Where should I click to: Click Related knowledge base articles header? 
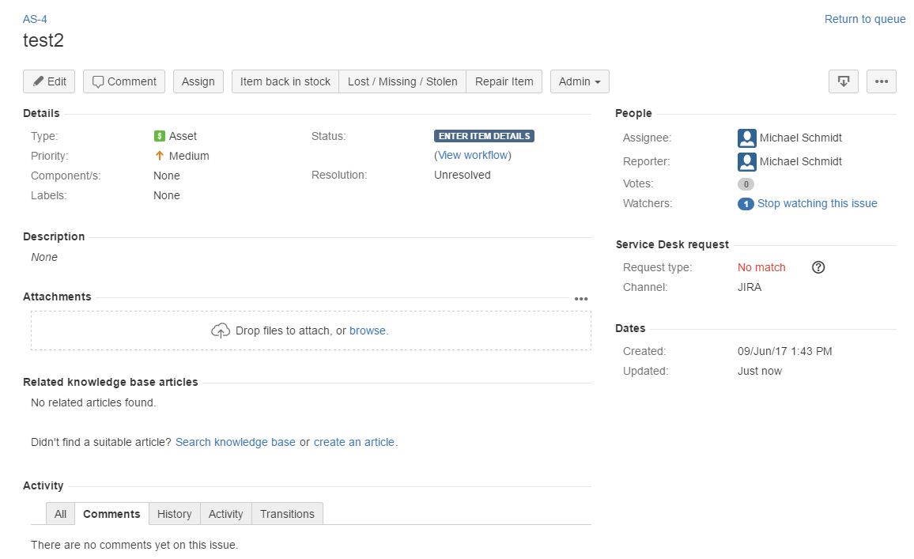[111, 383]
